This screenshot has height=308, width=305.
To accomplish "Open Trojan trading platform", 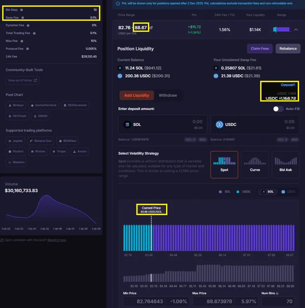I will 59,151.
